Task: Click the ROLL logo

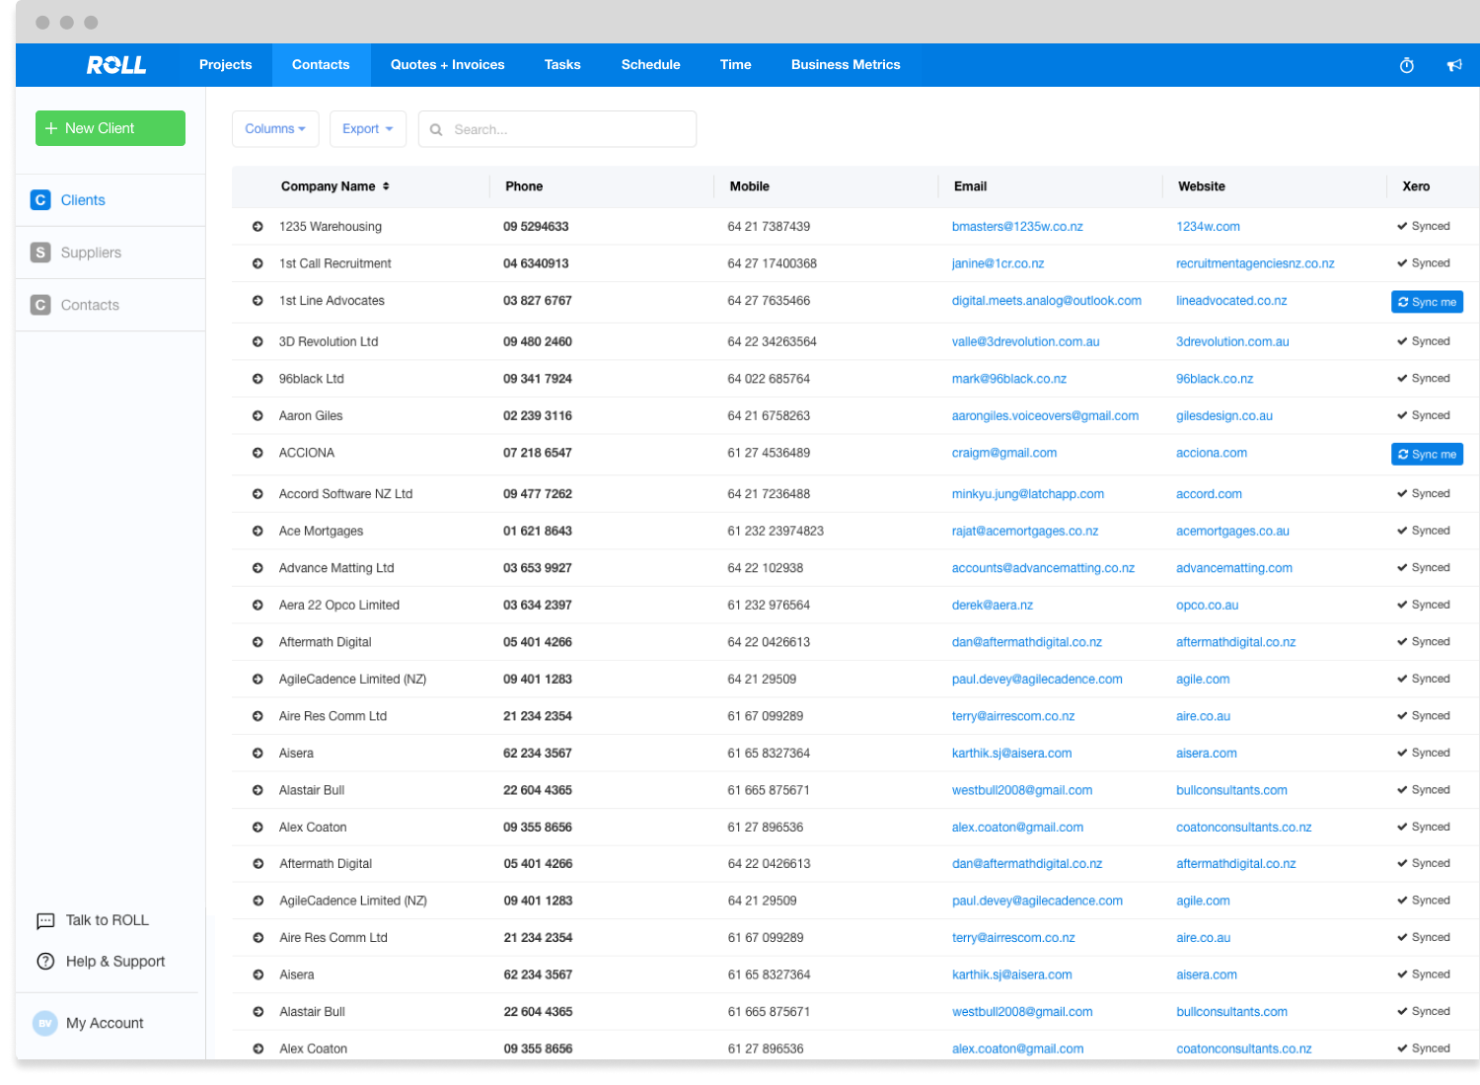Action: (x=116, y=65)
